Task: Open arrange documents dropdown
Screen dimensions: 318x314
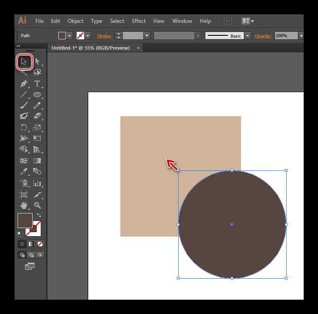Action: click(x=248, y=21)
